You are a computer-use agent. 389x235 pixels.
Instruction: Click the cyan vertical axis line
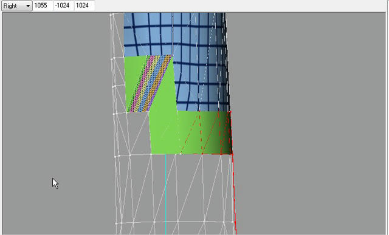165,194
